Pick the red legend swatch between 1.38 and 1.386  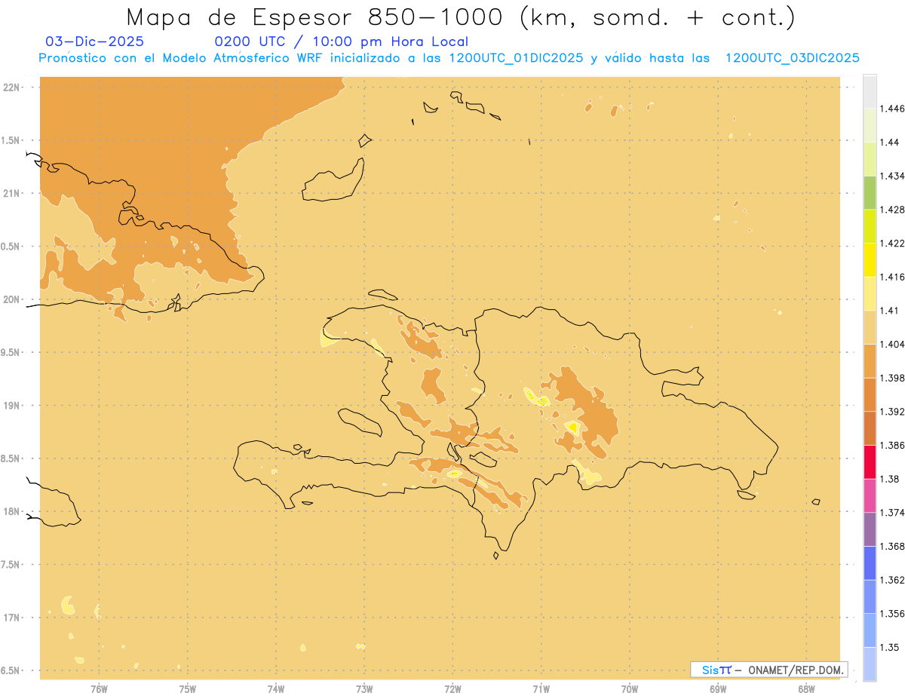870,461
